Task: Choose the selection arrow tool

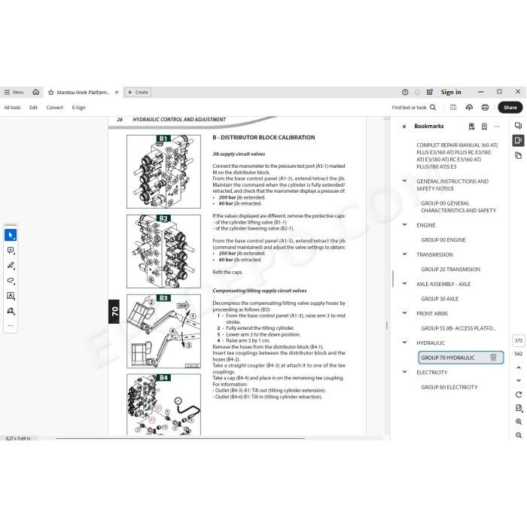Action: pos(11,235)
